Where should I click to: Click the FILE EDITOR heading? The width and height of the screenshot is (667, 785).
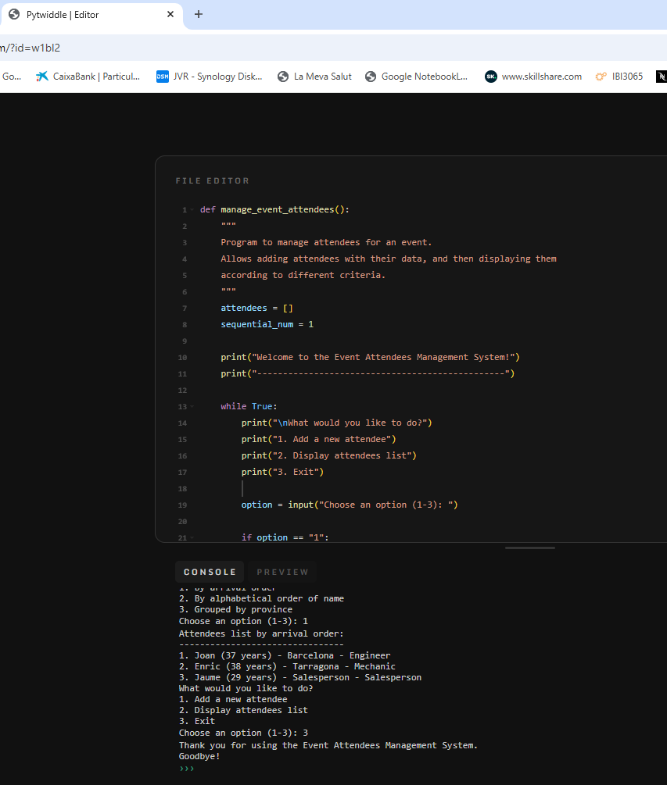point(213,180)
